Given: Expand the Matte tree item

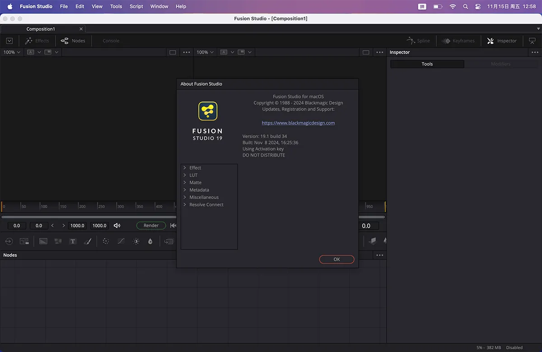Looking at the screenshot, I should click(185, 182).
